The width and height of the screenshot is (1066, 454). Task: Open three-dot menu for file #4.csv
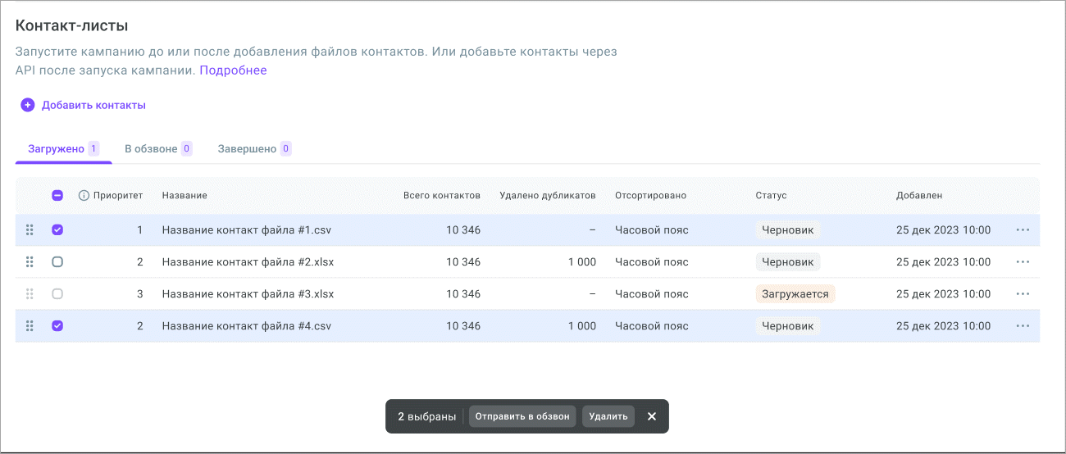tap(1023, 326)
